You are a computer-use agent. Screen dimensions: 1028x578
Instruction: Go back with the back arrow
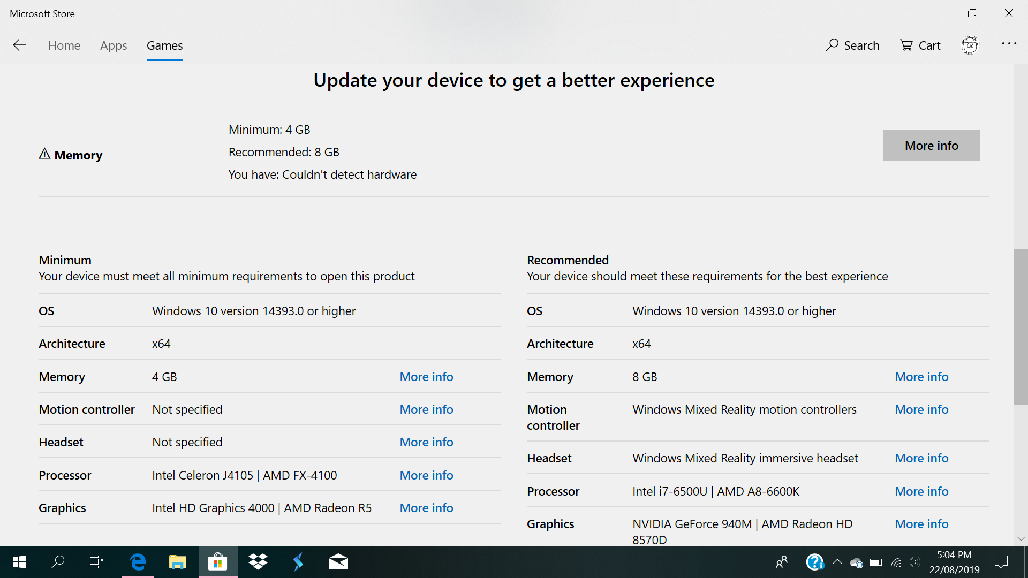click(19, 45)
